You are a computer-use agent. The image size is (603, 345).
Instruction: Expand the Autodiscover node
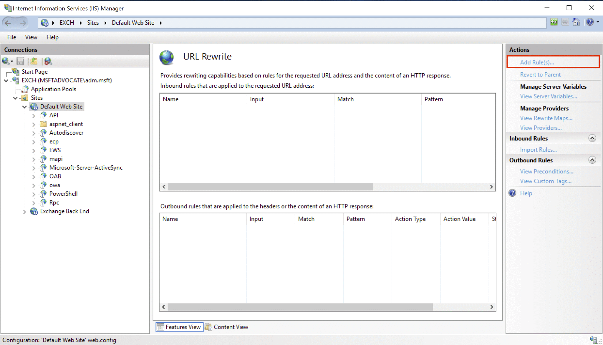pyautogui.click(x=33, y=133)
